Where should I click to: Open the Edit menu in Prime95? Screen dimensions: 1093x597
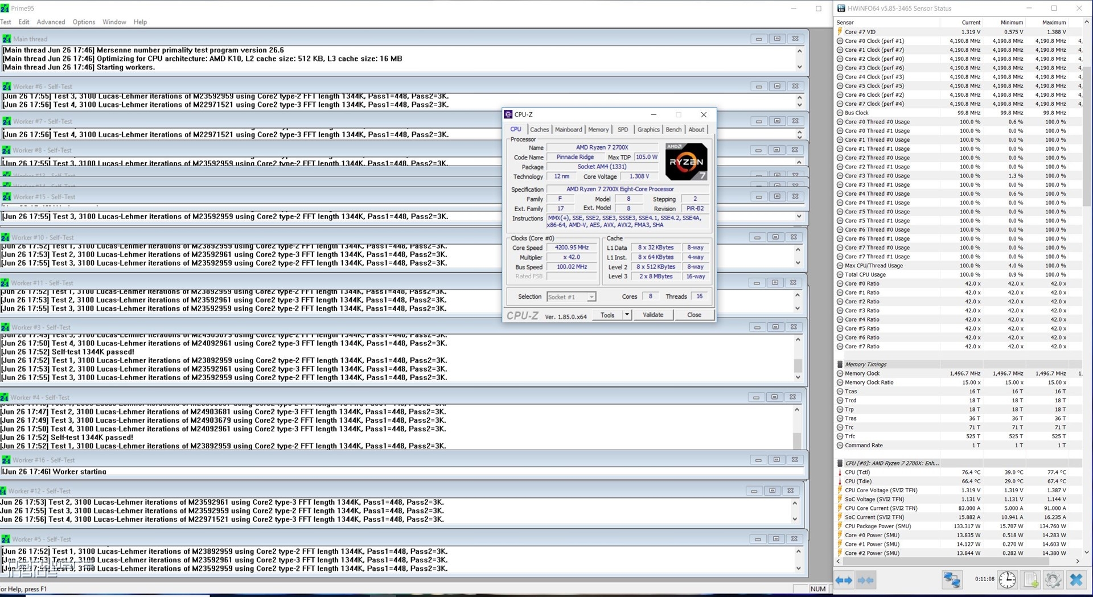(x=24, y=22)
